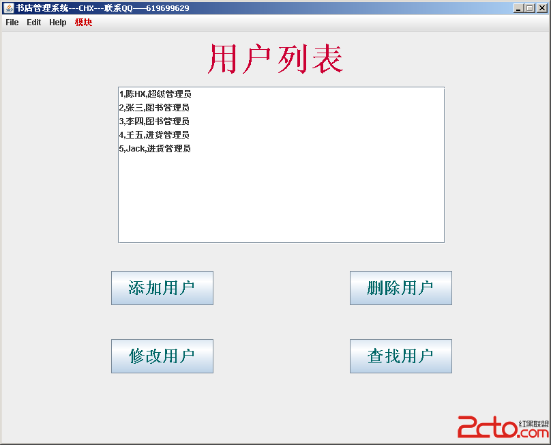The image size is (551, 445).
Task: Select list row 4,王五,进货管理员
Action: pos(281,135)
